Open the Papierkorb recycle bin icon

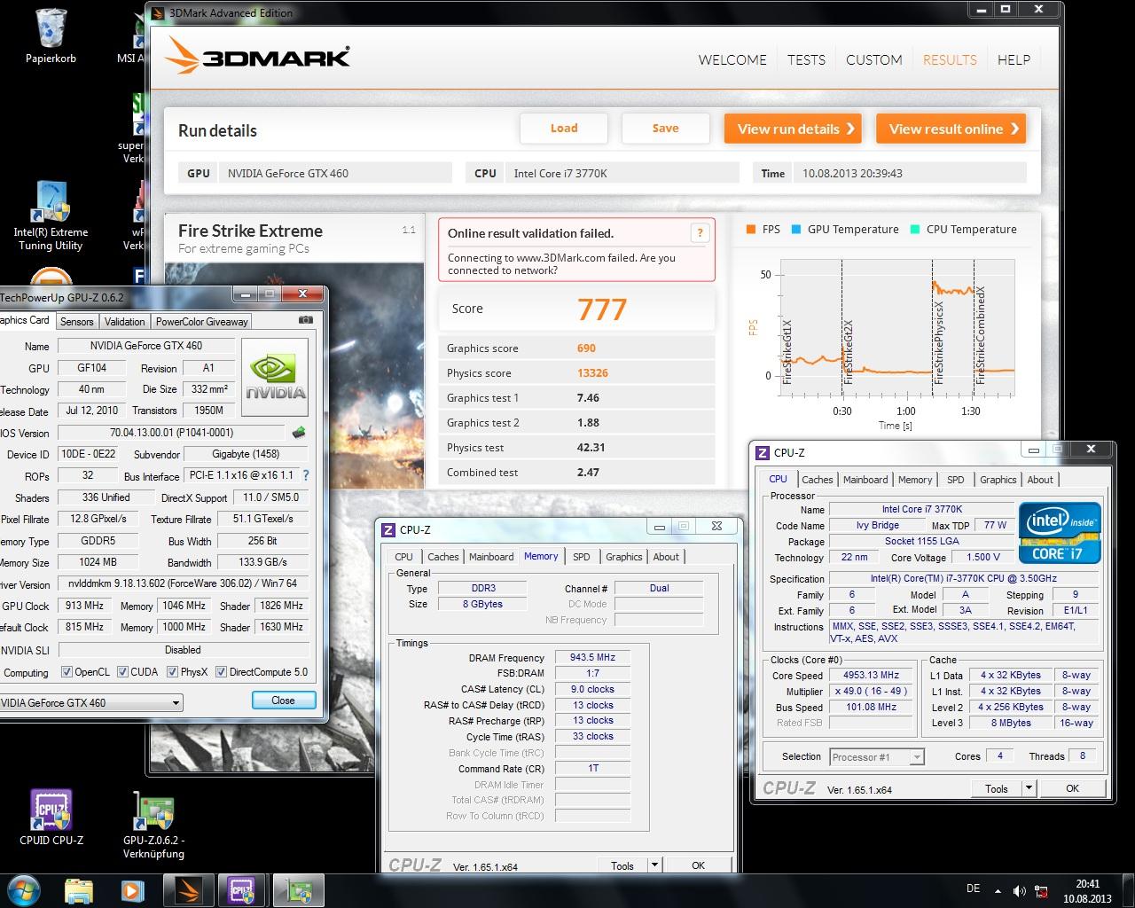click(51, 36)
